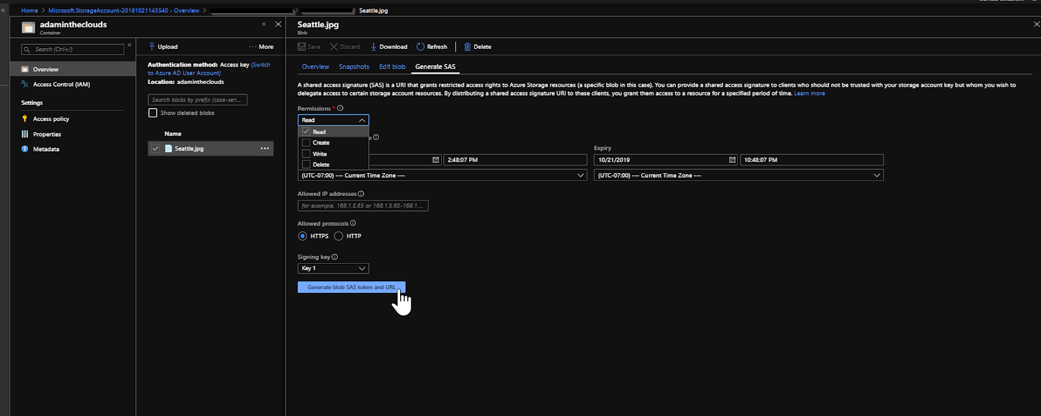Enable the Delete permission checkbox
The height and width of the screenshot is (416, 1041).
coord(306,165)
